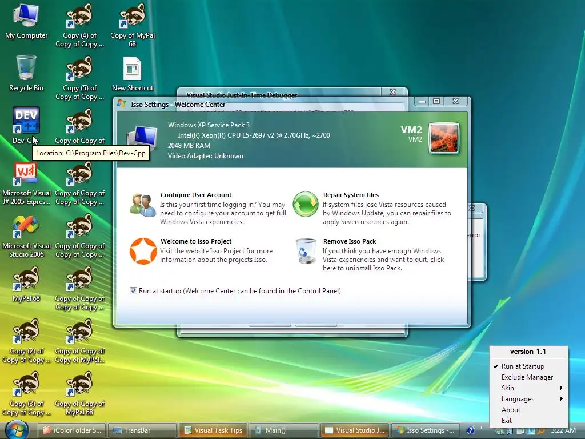Click the green Repair System files icon
The height and width of the screenshot is (439, 585).
(x=305, y=204)
